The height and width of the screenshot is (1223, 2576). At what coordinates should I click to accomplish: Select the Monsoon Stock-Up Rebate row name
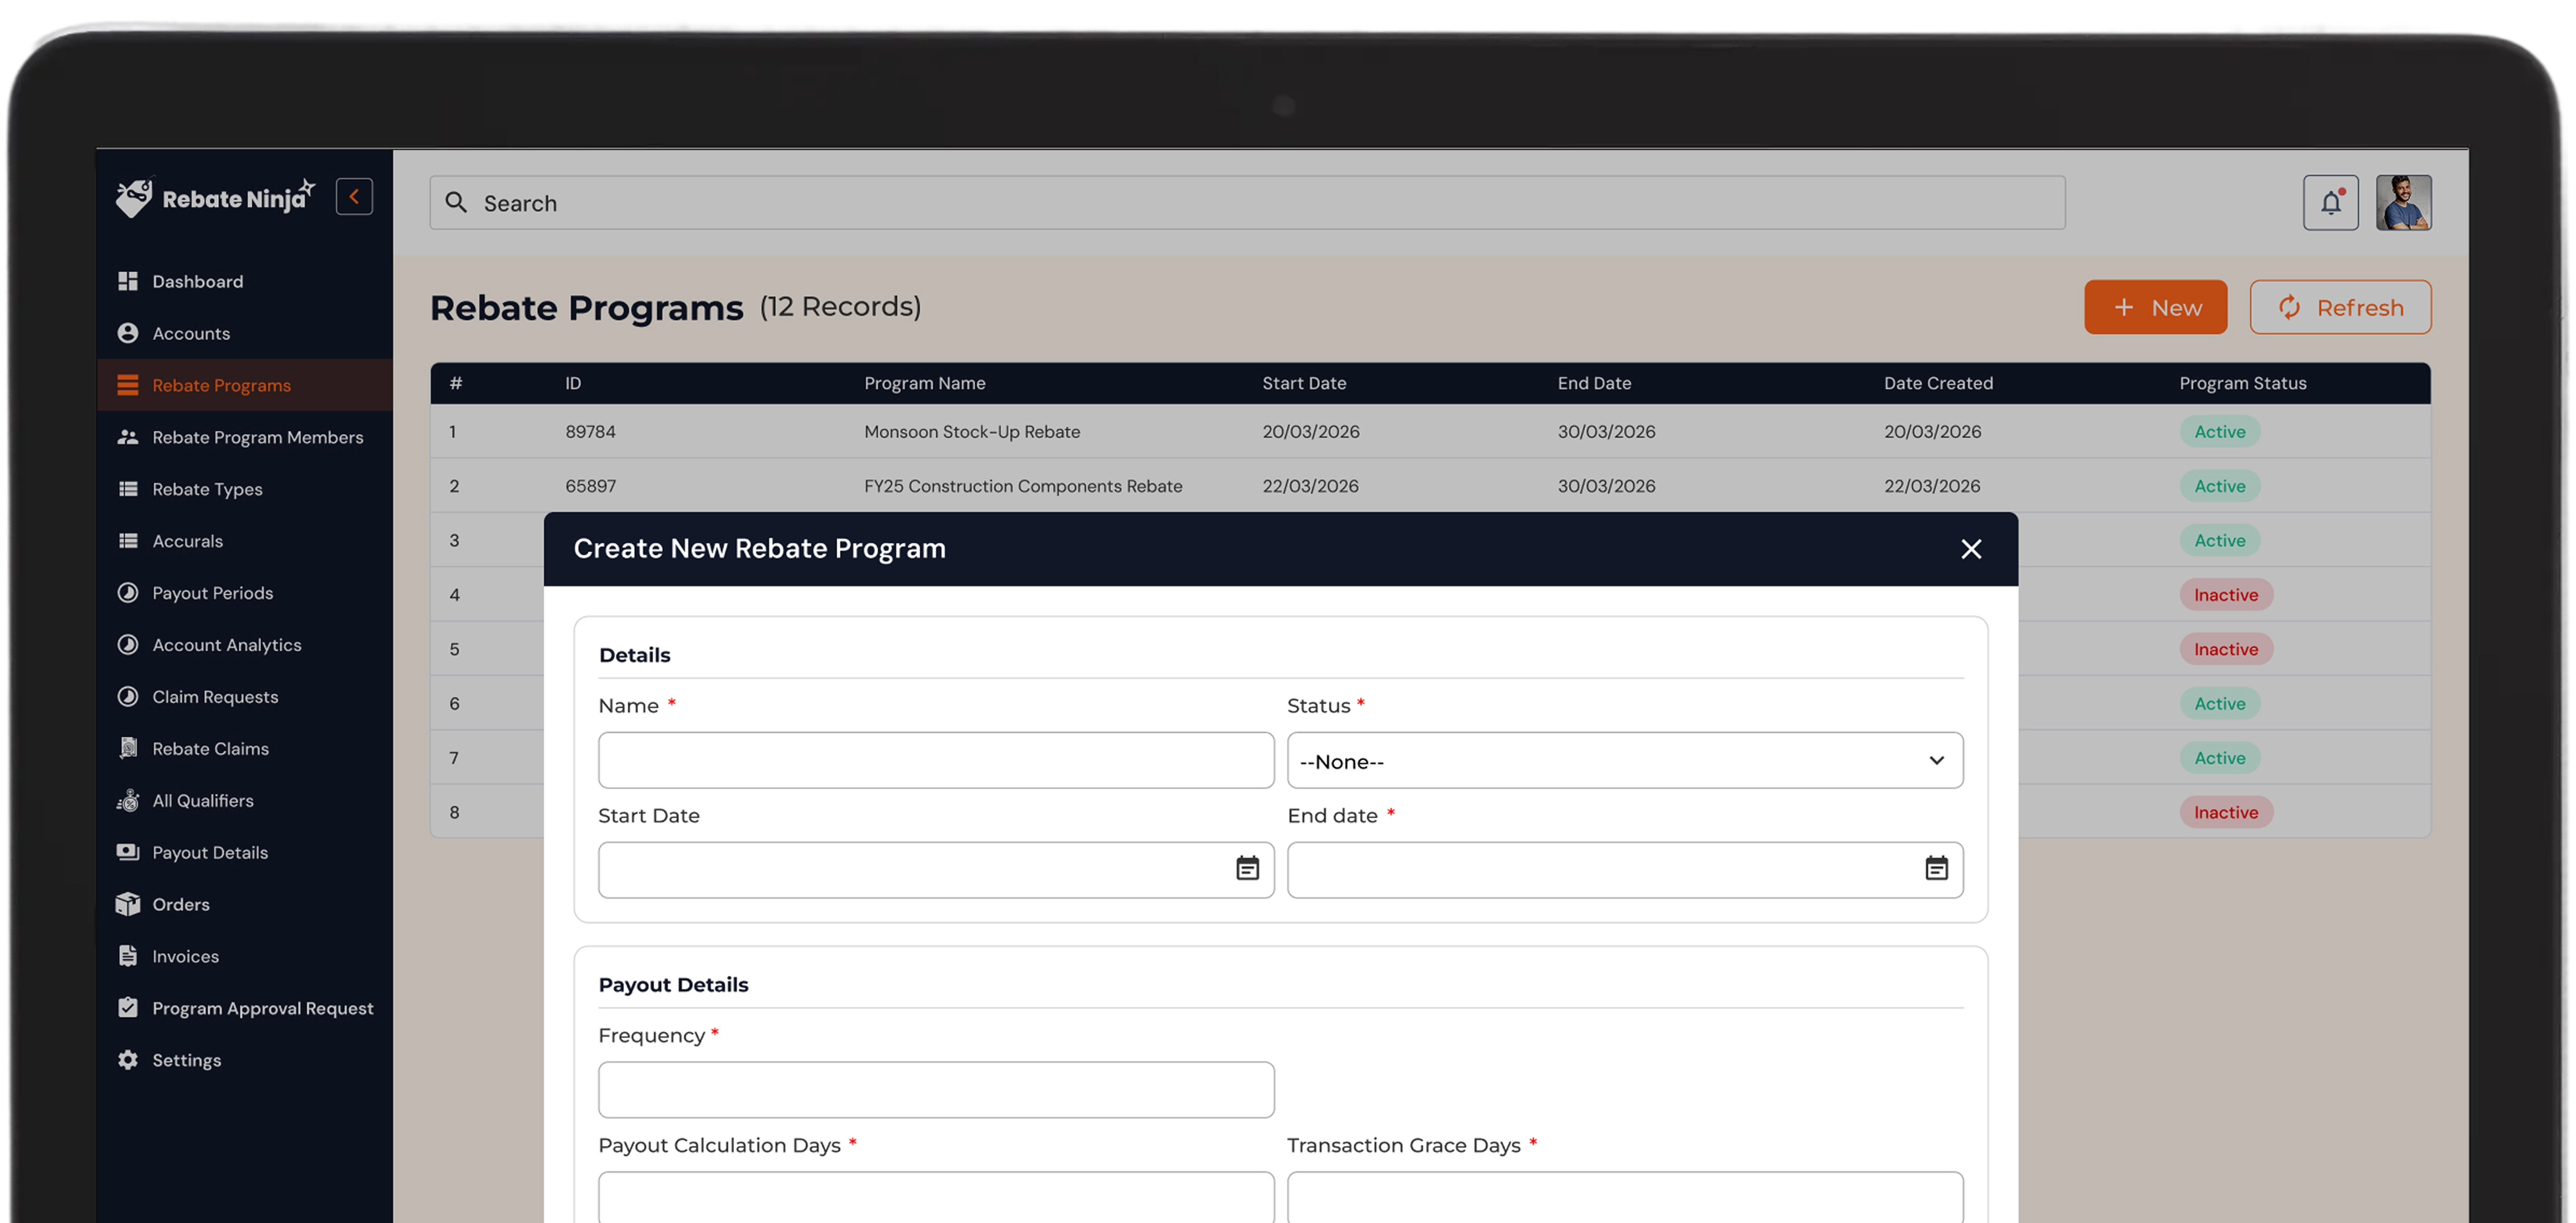(972, 431)
